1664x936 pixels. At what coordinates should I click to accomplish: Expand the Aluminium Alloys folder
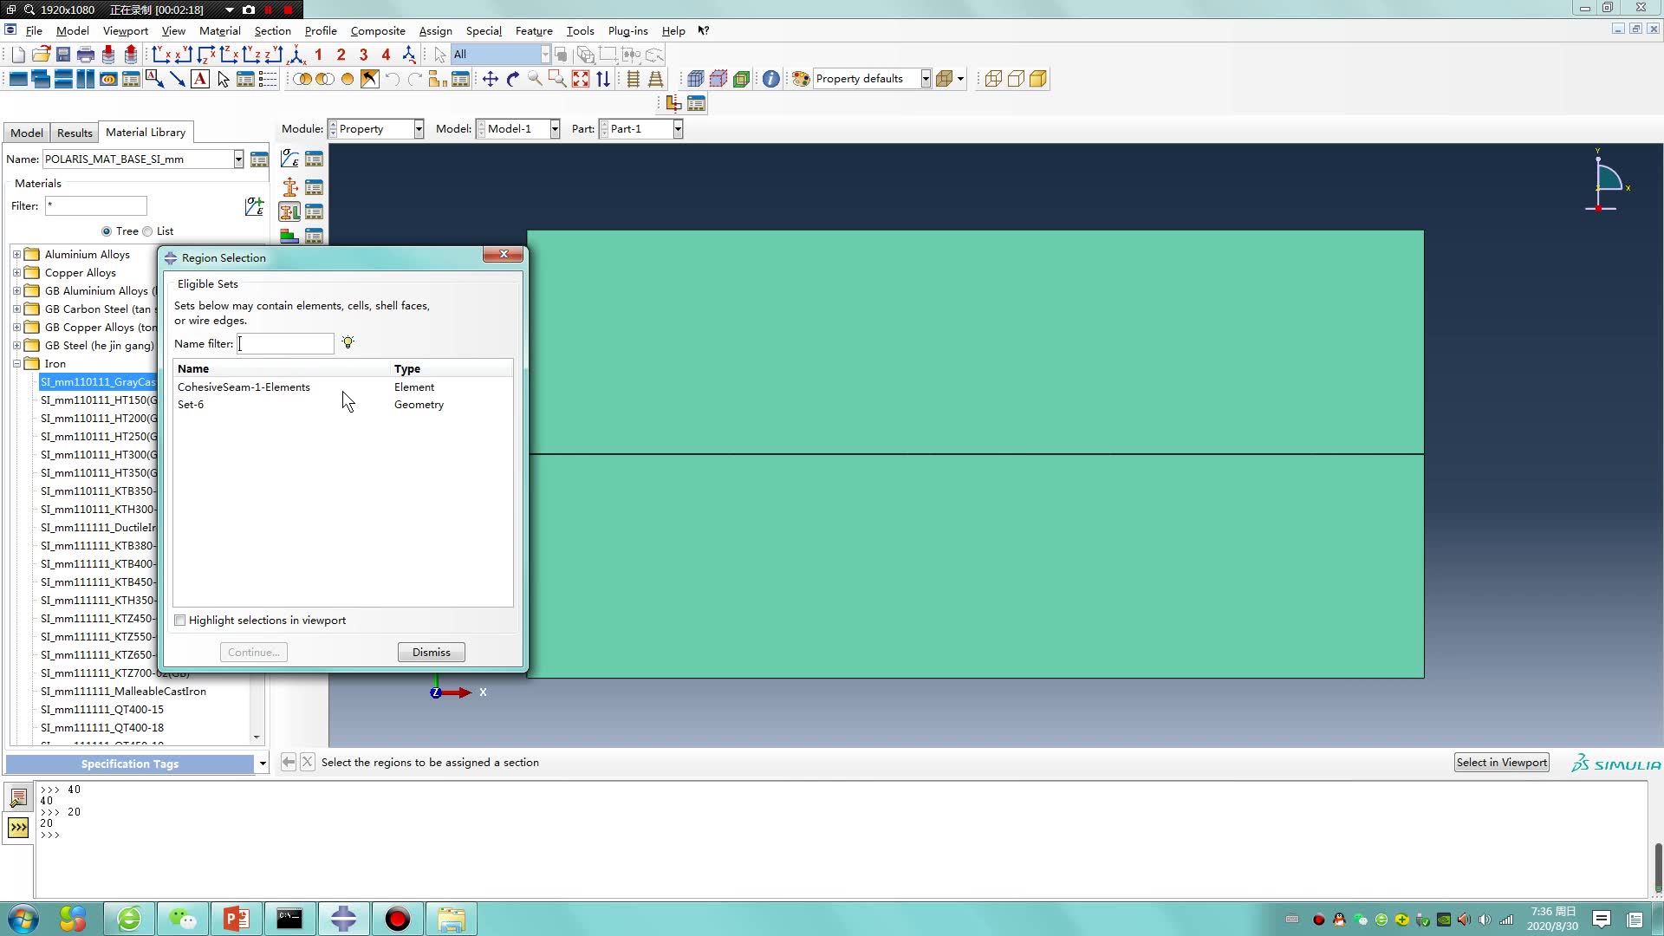coord(16,255)
